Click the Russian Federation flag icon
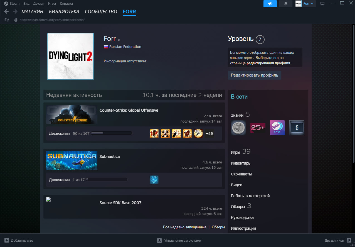The height and width of the screenshot is (247, 355). pos(106,47)
